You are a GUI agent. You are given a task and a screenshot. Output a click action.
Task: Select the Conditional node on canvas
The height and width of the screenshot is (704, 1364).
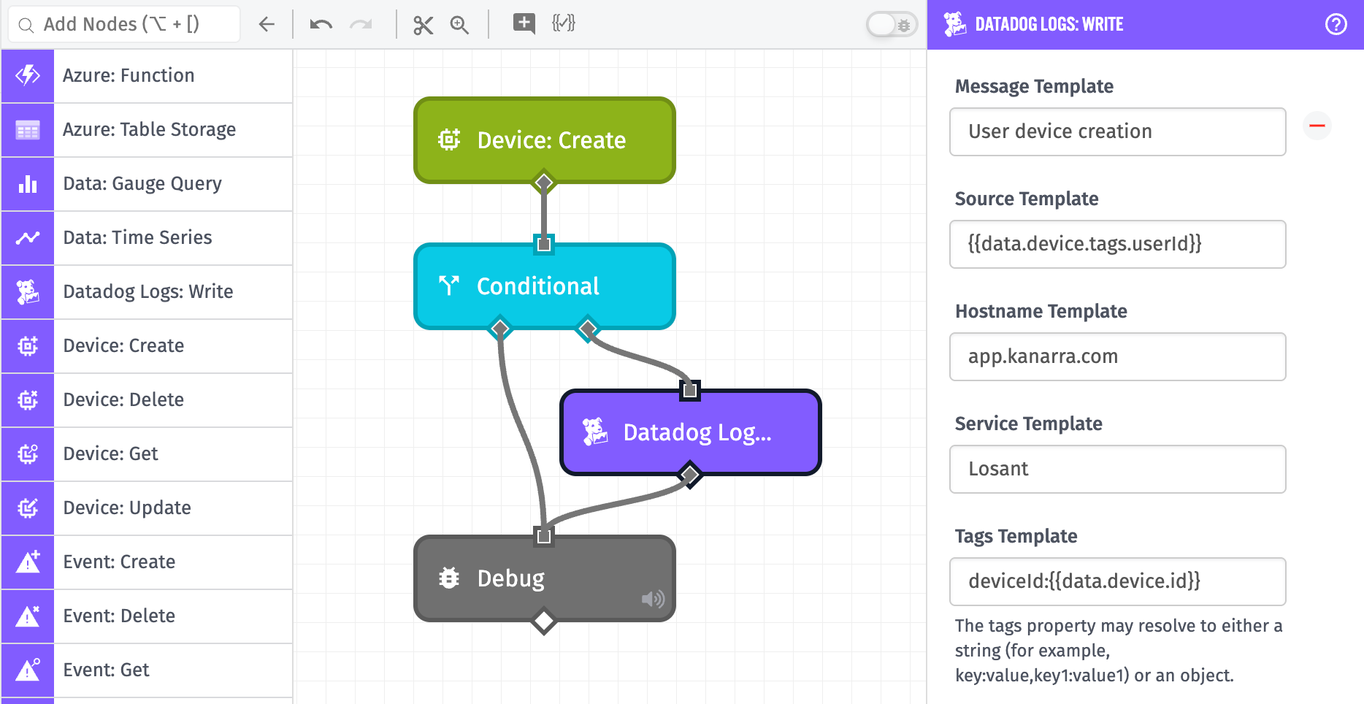click(544, 286)
